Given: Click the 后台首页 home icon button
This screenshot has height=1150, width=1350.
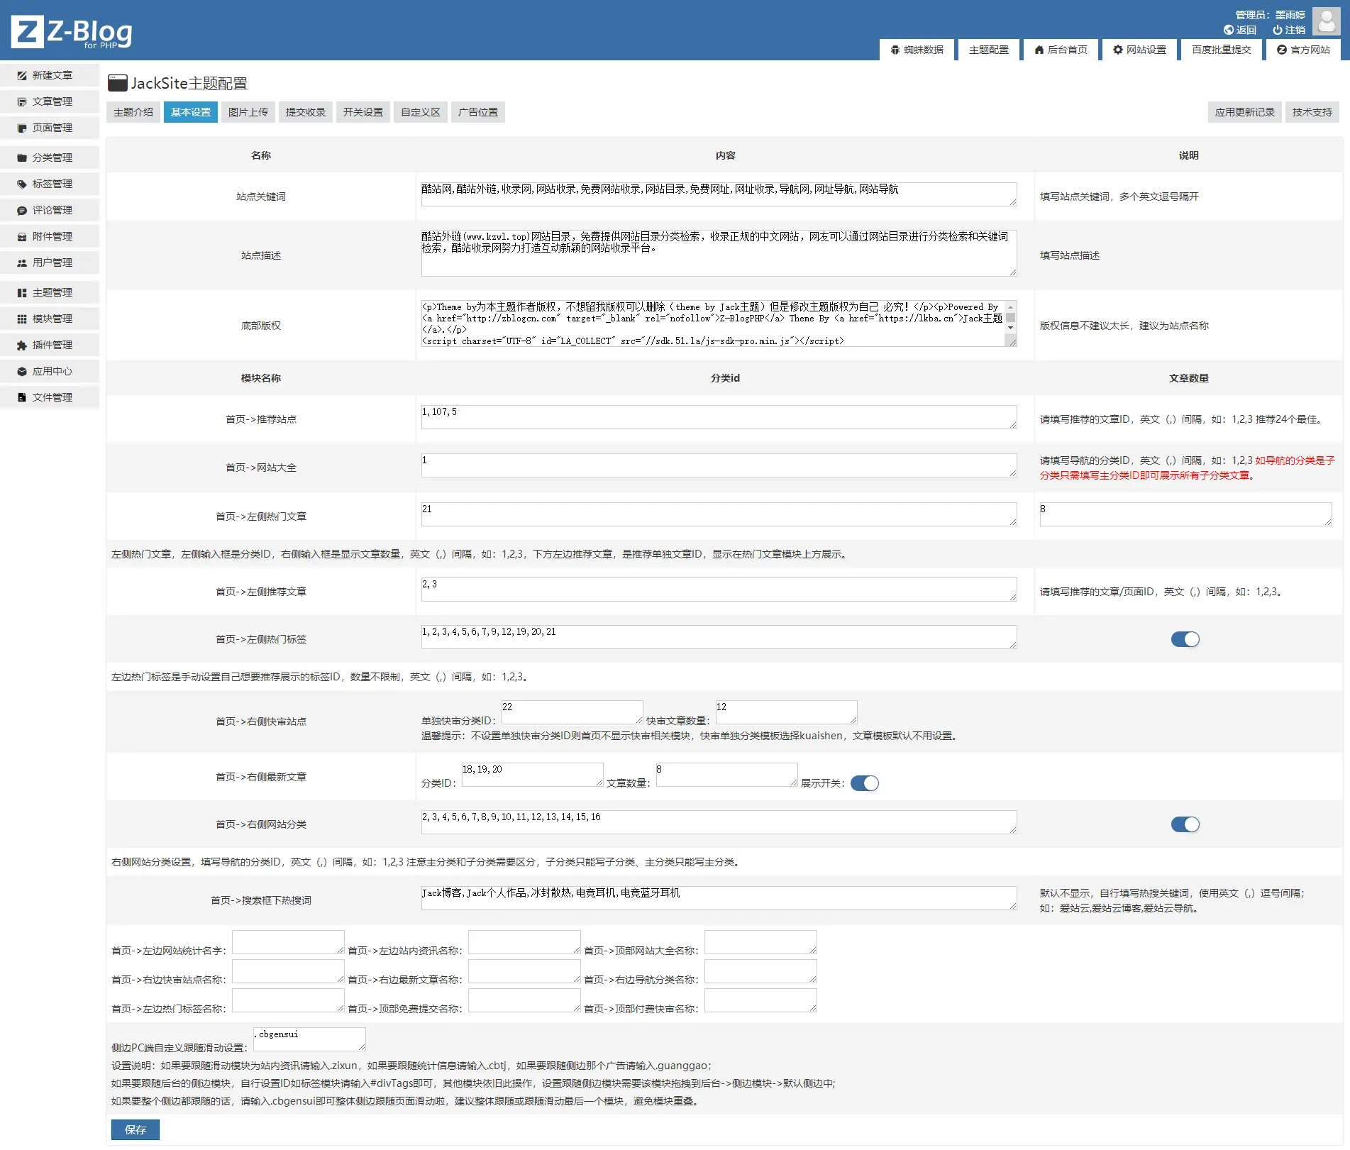Looking at the screenshot, I should (x=1061, y=50).
